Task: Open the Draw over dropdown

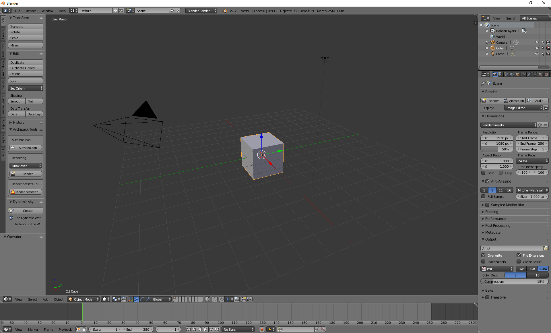Action: click(26, 166)
